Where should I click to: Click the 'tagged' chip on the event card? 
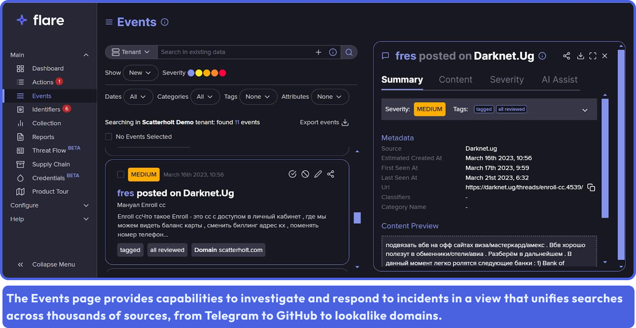pos(130,250)
